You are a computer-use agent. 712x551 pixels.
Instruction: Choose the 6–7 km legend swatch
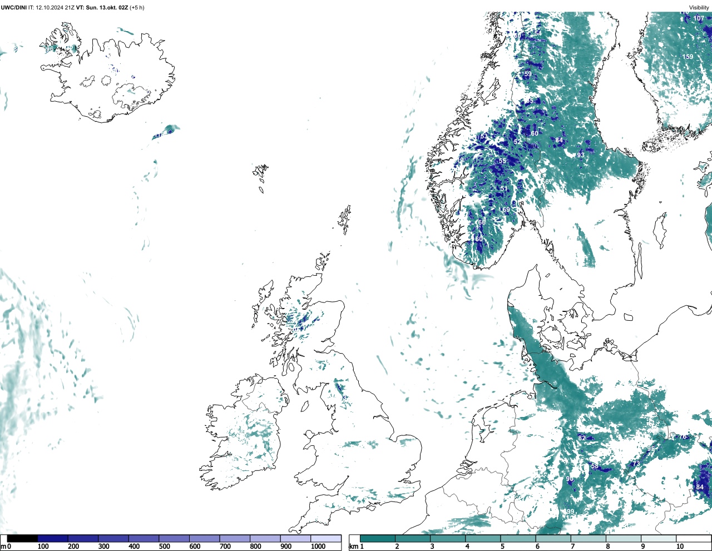(553, 538)
